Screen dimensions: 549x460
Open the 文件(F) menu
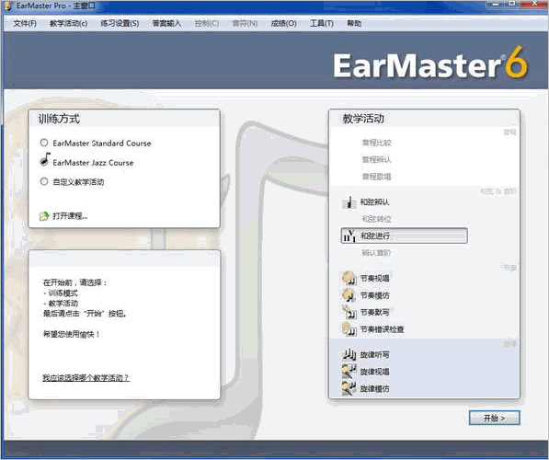point(25,24)
